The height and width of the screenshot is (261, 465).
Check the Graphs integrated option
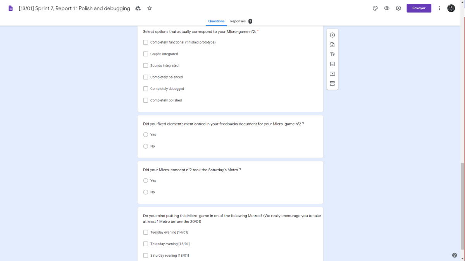(146, 54)
